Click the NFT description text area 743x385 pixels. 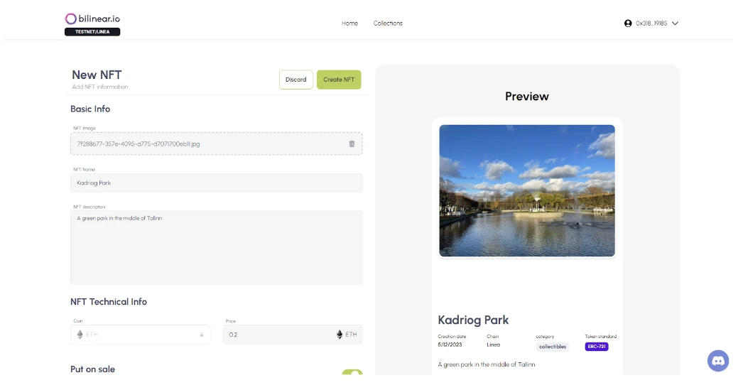[217, 247]
